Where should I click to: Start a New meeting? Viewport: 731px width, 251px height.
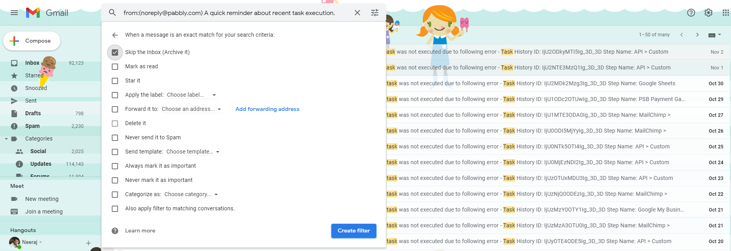[x=42, y=199]
